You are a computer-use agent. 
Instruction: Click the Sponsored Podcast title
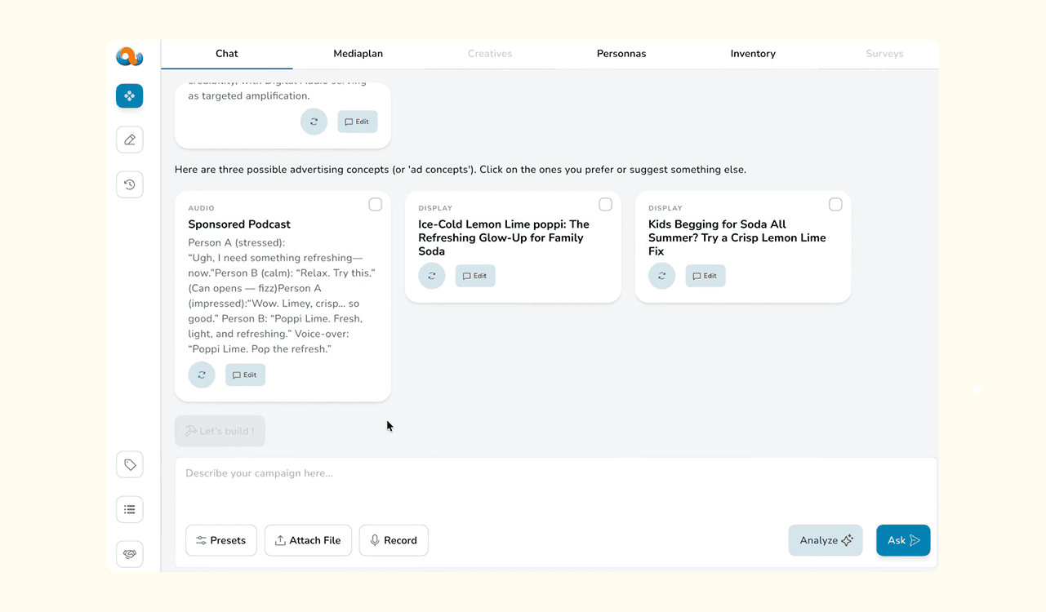239,224
